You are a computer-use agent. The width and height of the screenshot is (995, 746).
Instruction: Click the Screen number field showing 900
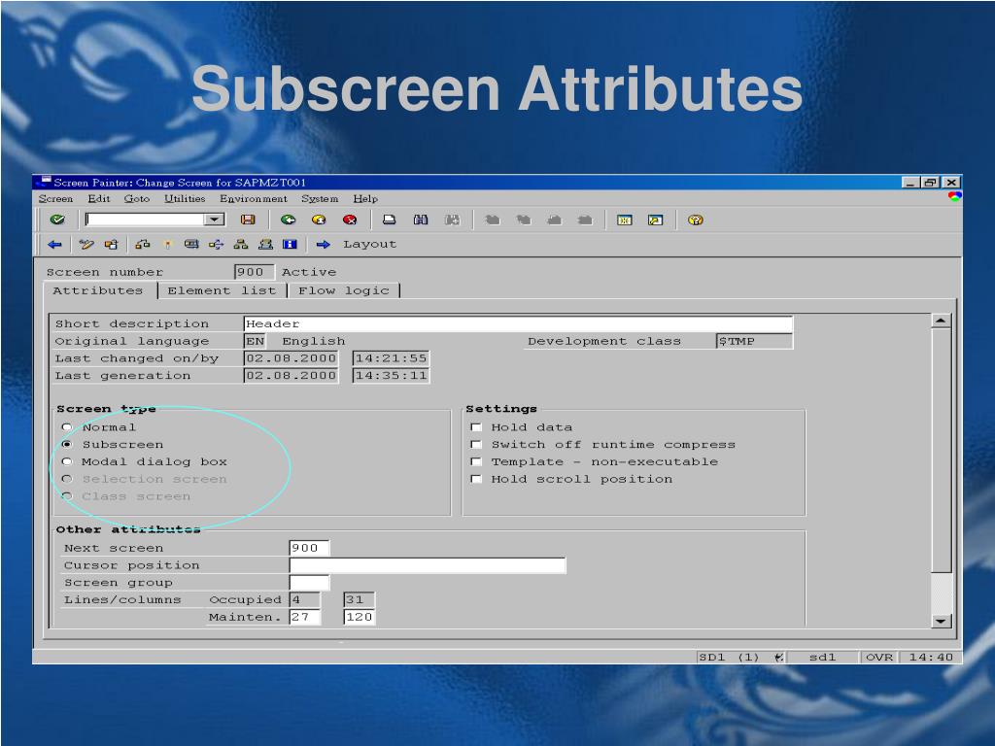254,272
